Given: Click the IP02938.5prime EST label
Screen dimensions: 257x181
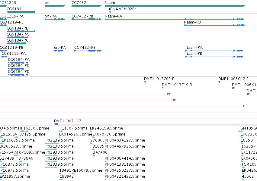Looking at the screenshot, I should [x=59, y=153].
